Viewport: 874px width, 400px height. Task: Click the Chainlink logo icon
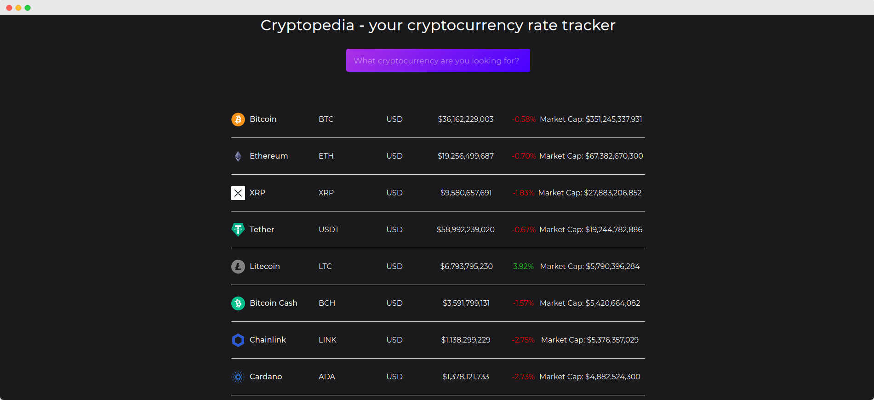[x=238, y=340]
